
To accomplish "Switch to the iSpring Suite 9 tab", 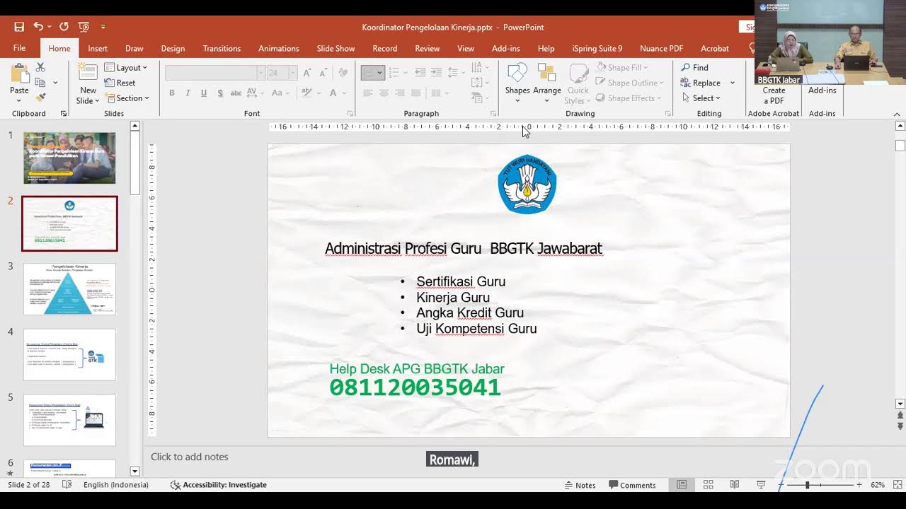I will 597,48.
